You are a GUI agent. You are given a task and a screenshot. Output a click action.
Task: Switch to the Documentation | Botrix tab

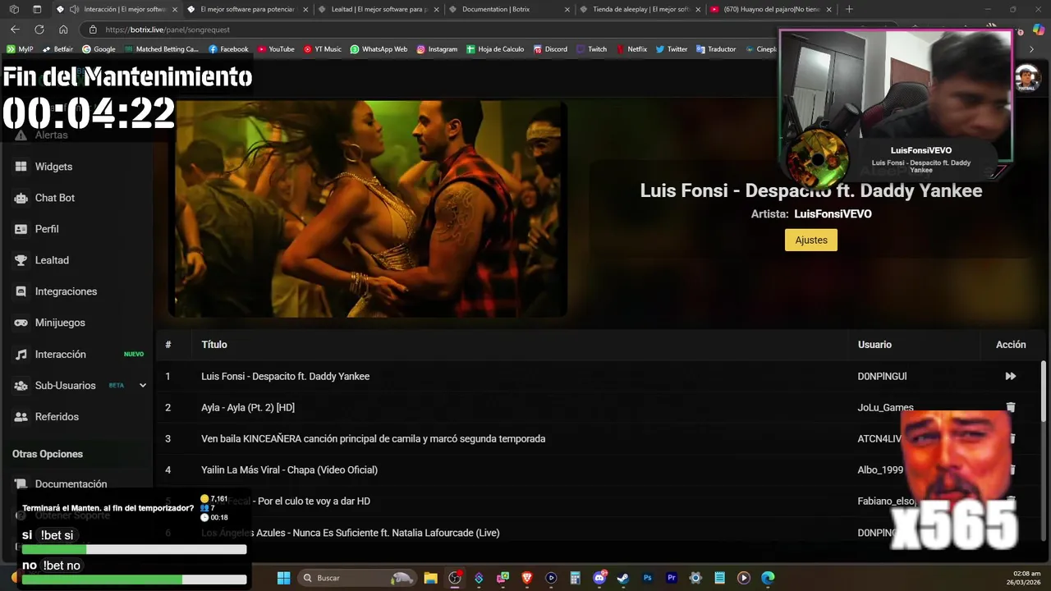pyautogui.click(x=509, y=9)
